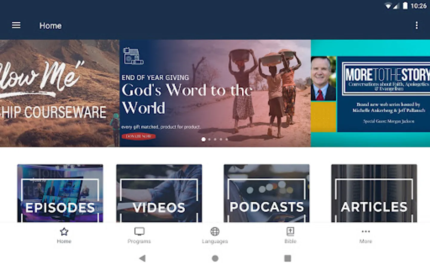430x269 pixels.
Task: Tap the More ellipsis icon
Action: 366,231
